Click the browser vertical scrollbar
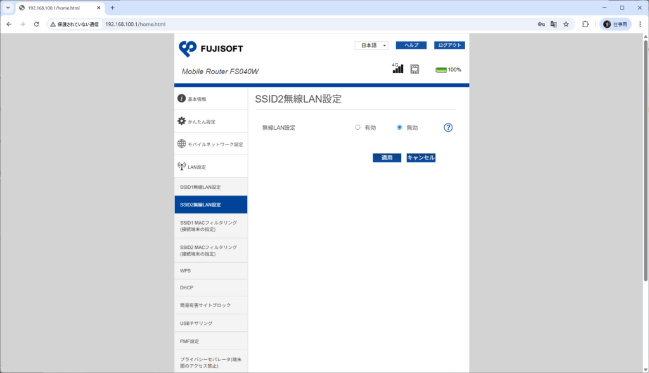The height and width of the screenshot is (373, 649). [645, 158]
